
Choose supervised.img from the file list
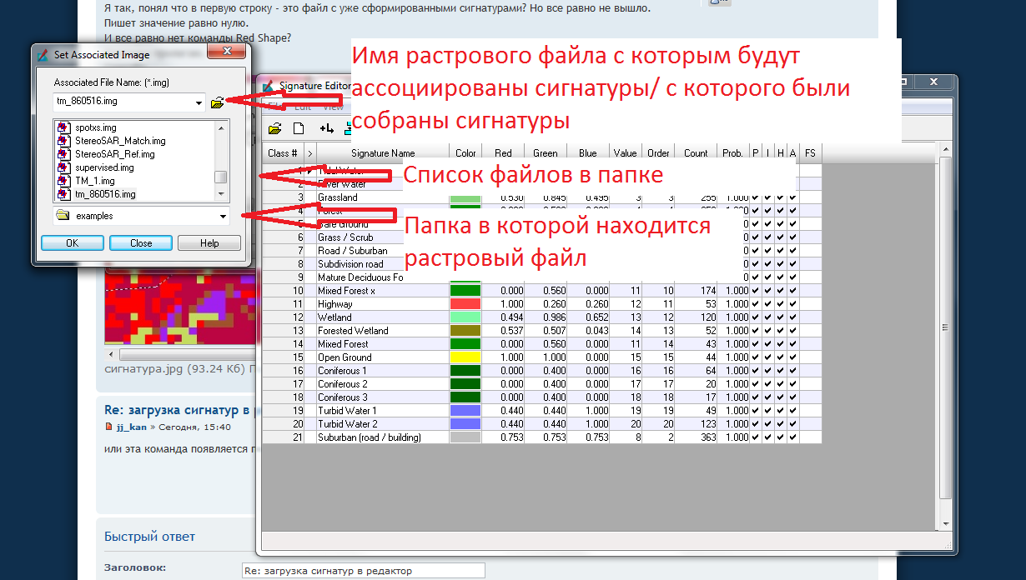tap(104, 167)
